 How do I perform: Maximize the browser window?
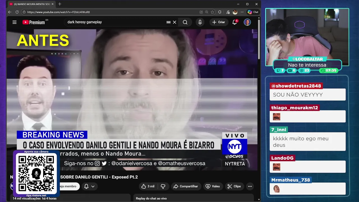247,4
